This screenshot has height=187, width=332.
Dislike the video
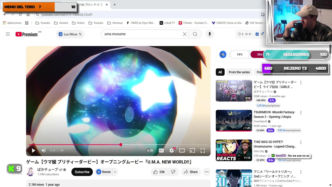[173, 172]
